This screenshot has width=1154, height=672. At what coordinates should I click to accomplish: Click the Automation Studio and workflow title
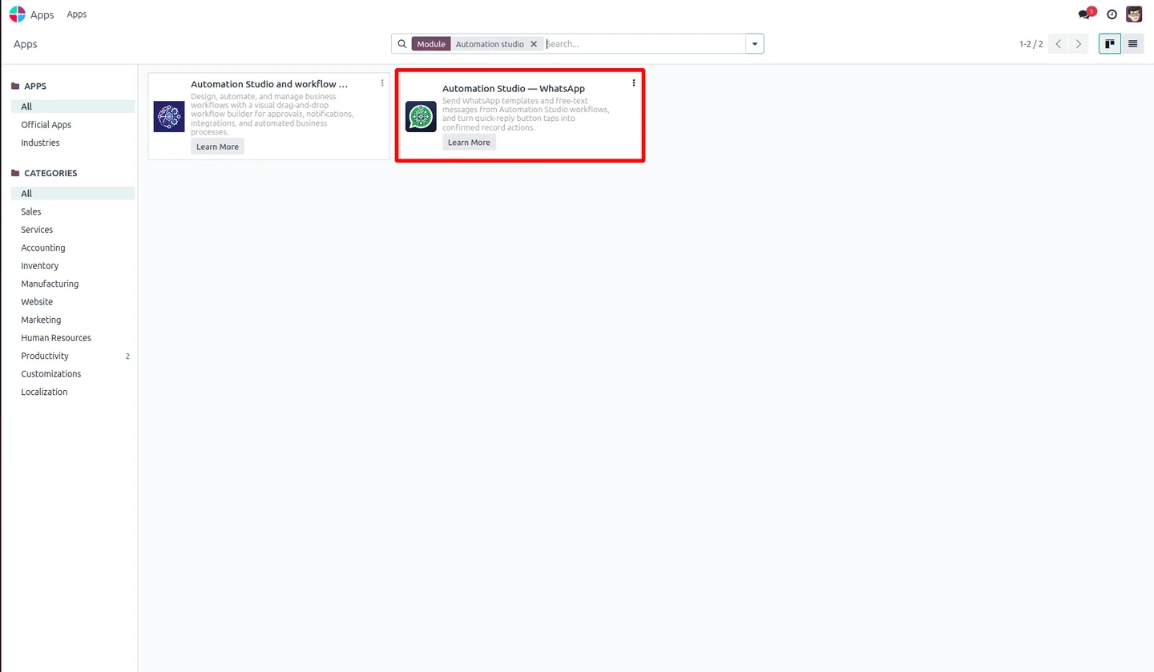pyautogui.click(x=269, y=84)
